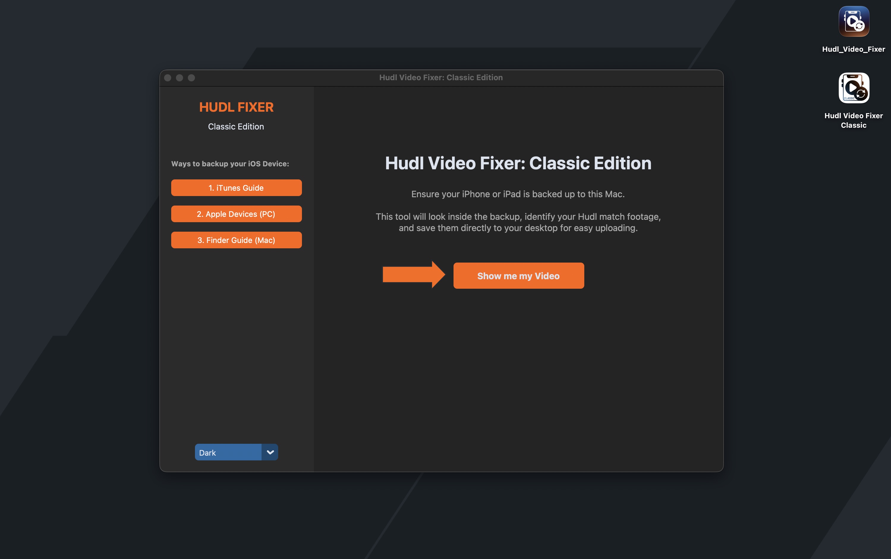Click the 'Hudl Video Fixer: Classic Edition' heading
891x559 pixels.
[518, 163]
